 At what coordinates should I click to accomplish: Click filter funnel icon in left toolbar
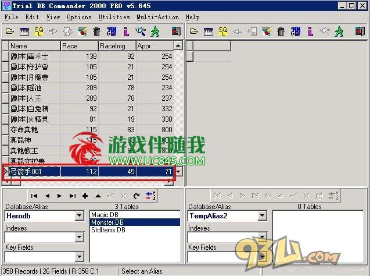click(x=82, y=31)
